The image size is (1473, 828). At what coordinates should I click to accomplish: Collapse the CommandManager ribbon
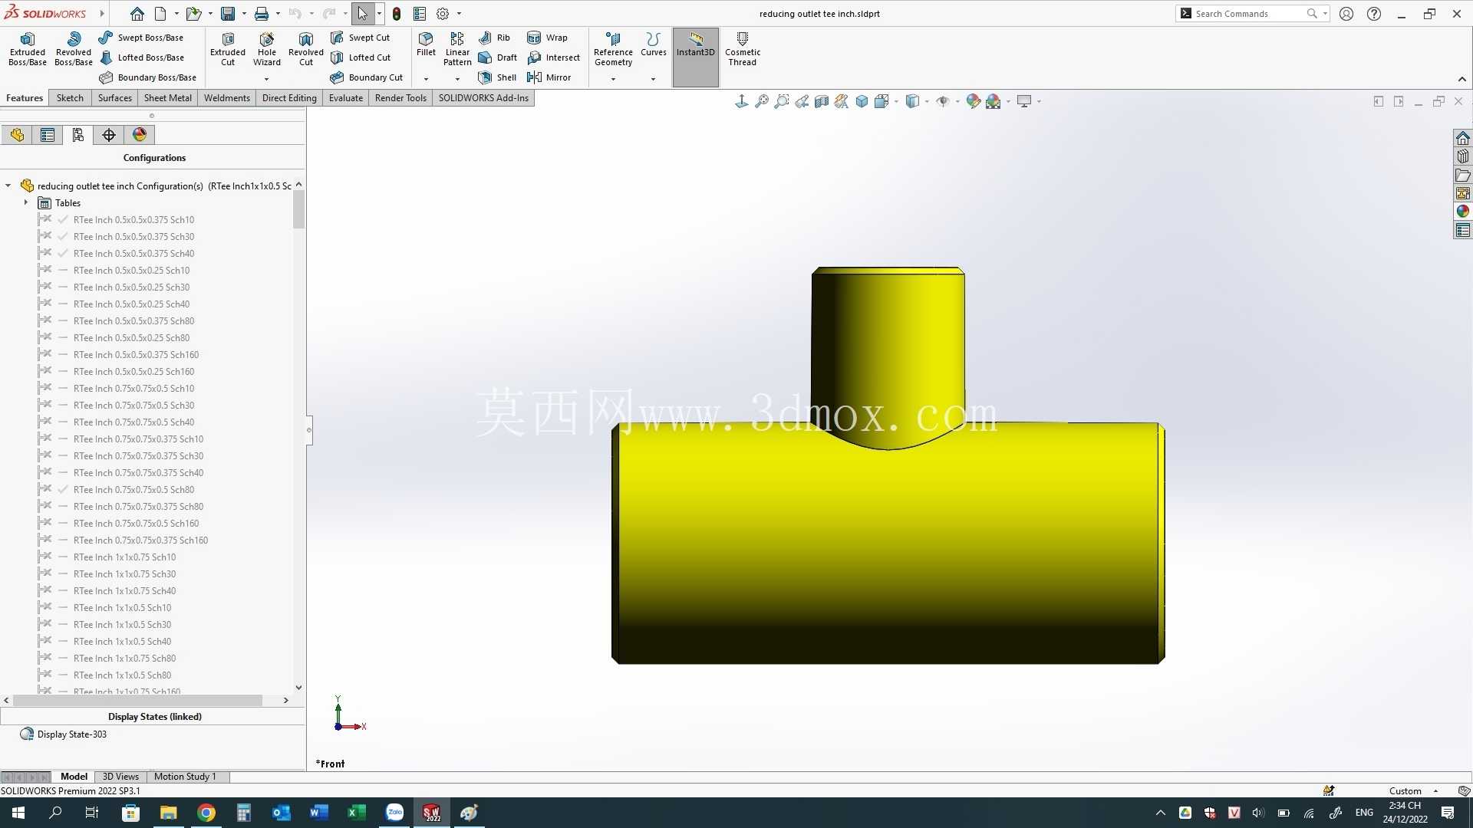click(x=1462, y=79)
